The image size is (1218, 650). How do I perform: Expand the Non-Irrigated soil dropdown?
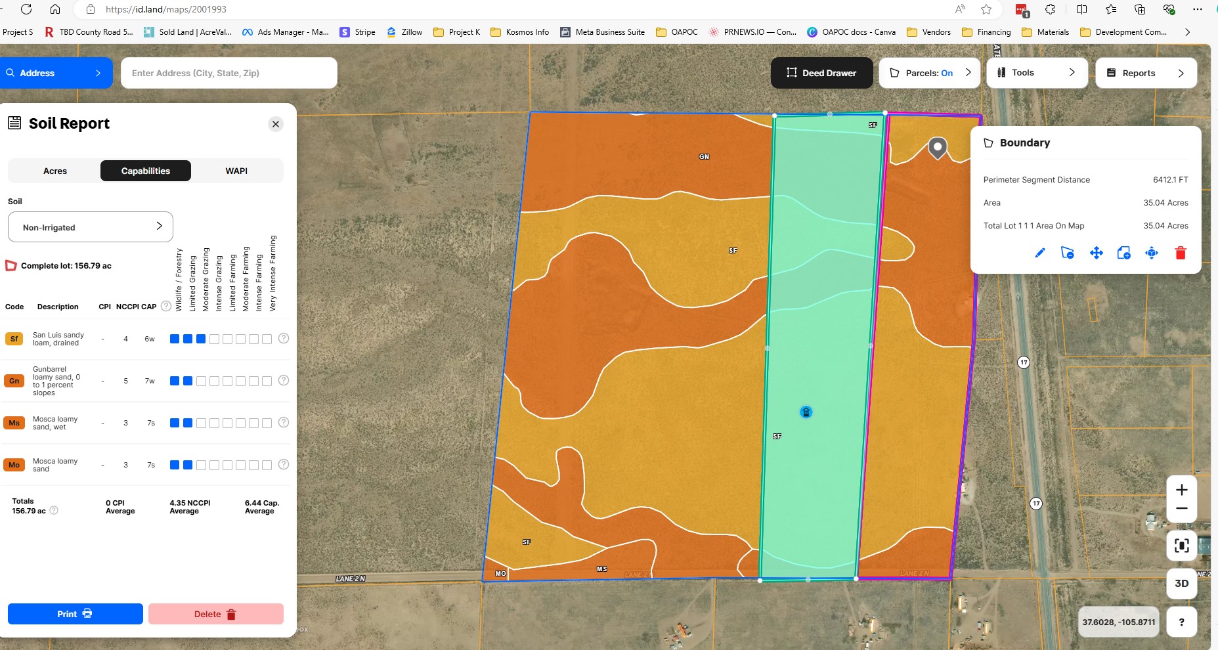91,227
